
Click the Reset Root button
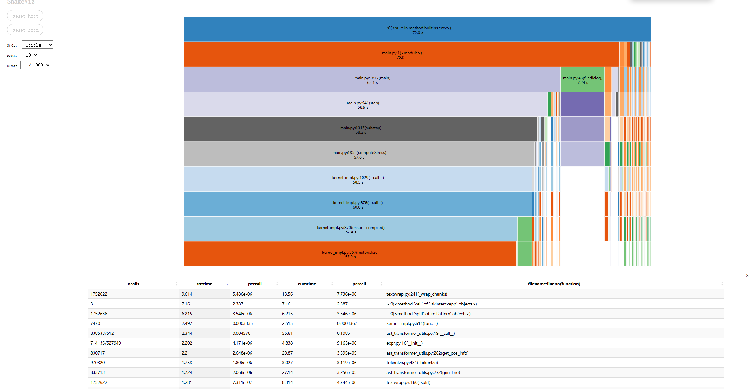pos(25,16)
